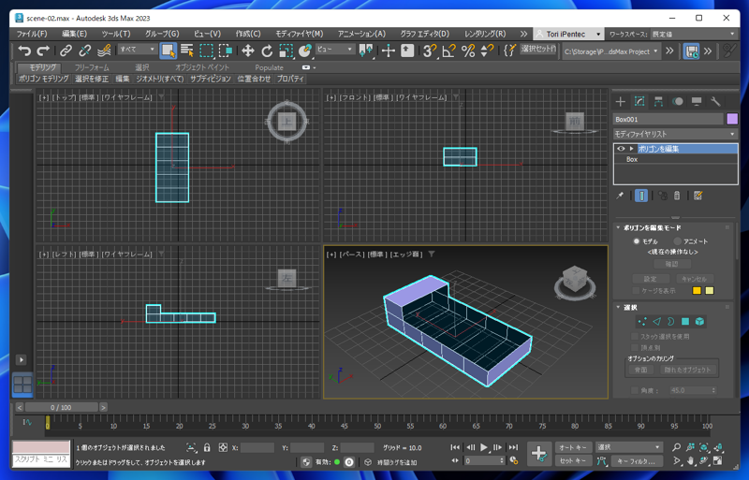Select Edge sub-object level icon
This screenshot has height=480, width=749.
(x=657, y=322)
